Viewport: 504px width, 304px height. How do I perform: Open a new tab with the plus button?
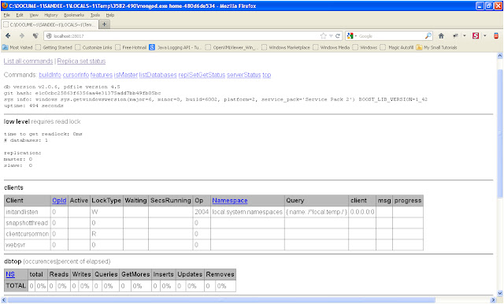click(x=104, y=24)
